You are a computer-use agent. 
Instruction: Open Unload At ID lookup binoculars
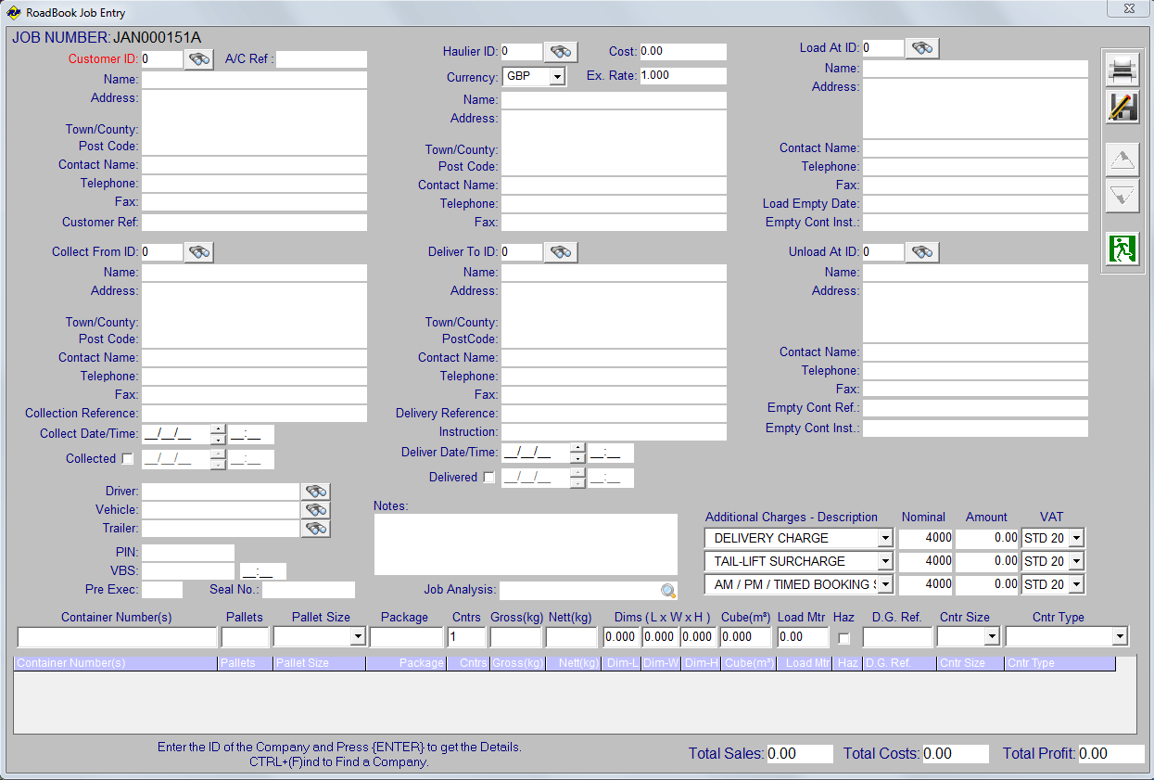(x=922, y=252)
